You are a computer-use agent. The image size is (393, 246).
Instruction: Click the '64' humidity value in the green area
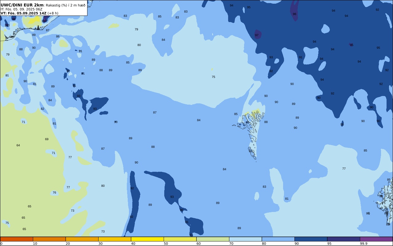[18, 145]
